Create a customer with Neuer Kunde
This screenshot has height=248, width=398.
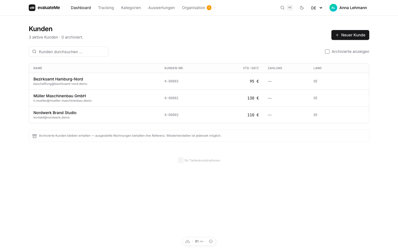click(350, 35)
